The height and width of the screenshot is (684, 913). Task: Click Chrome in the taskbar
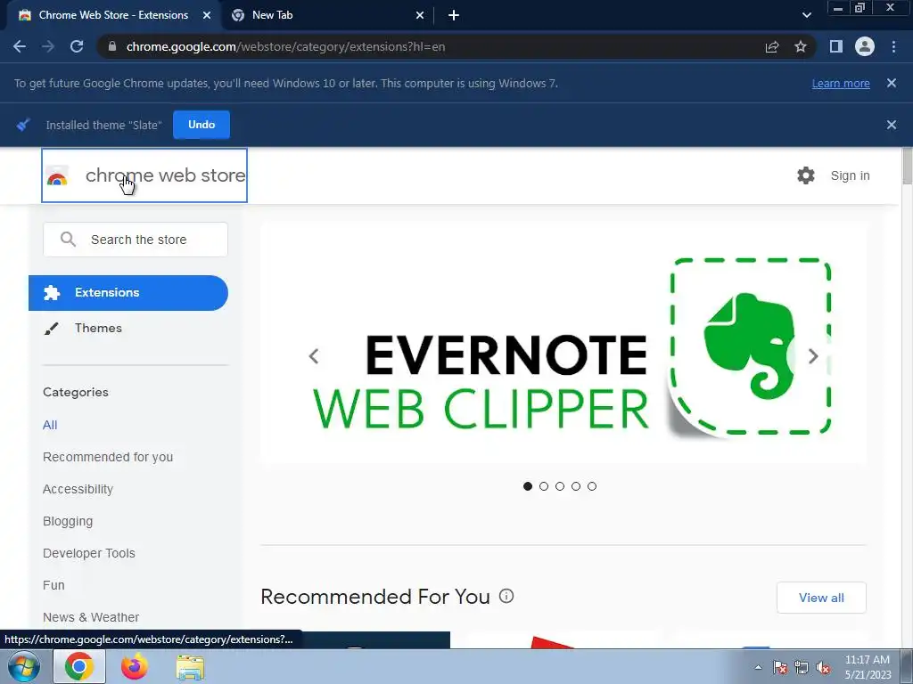tap(79, 666)
